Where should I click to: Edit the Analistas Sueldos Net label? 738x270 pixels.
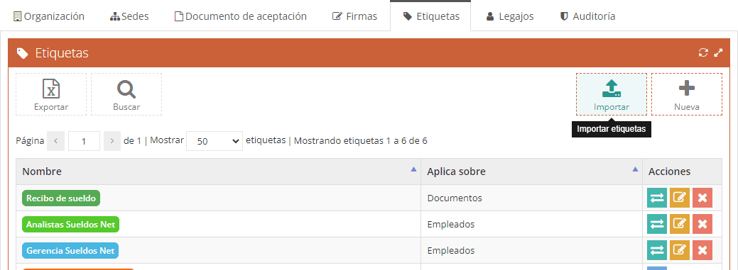[680, 225]
